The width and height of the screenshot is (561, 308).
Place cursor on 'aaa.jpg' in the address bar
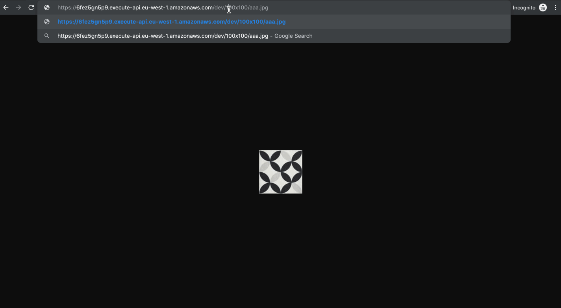click(259, 7)
